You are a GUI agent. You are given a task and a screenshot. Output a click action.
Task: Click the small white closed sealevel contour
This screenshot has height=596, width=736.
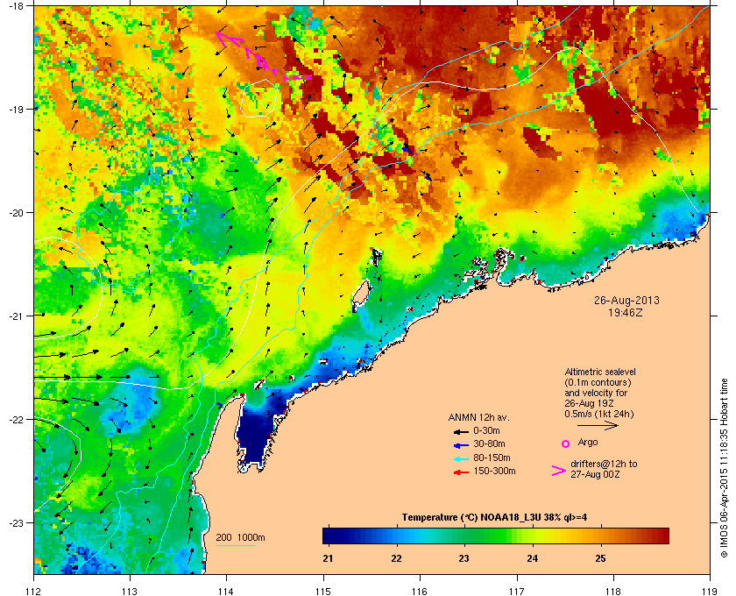(x=258, y=98)
